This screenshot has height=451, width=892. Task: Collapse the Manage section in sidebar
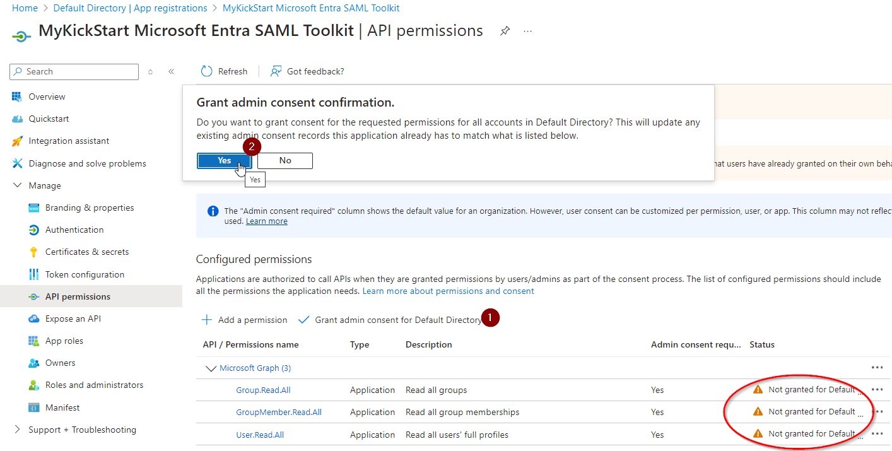pos(17,186)
